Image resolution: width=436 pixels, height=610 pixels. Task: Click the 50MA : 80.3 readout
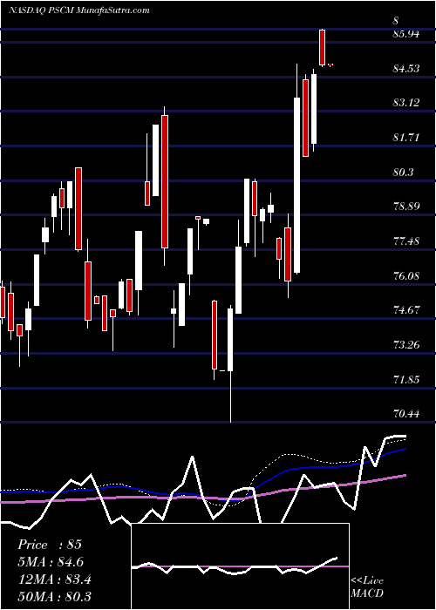(54, 596)
